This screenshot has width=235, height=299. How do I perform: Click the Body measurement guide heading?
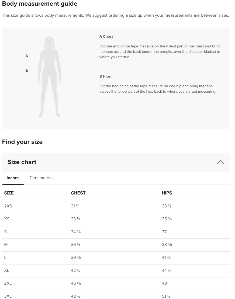point(40,4)
